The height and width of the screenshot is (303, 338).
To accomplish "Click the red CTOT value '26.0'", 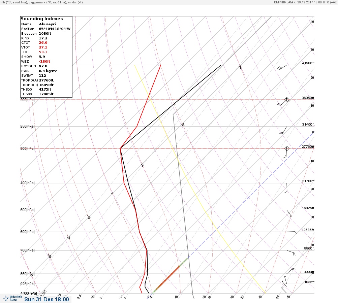I will [x=43, y=43].
